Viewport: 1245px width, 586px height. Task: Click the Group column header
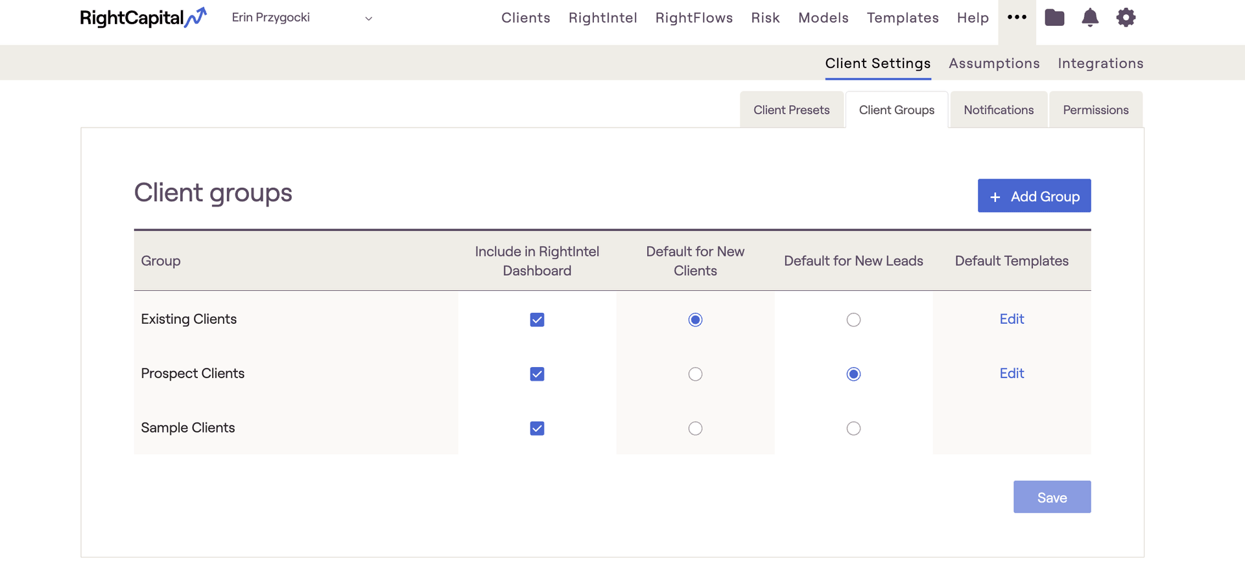click(x=161, y=261)
